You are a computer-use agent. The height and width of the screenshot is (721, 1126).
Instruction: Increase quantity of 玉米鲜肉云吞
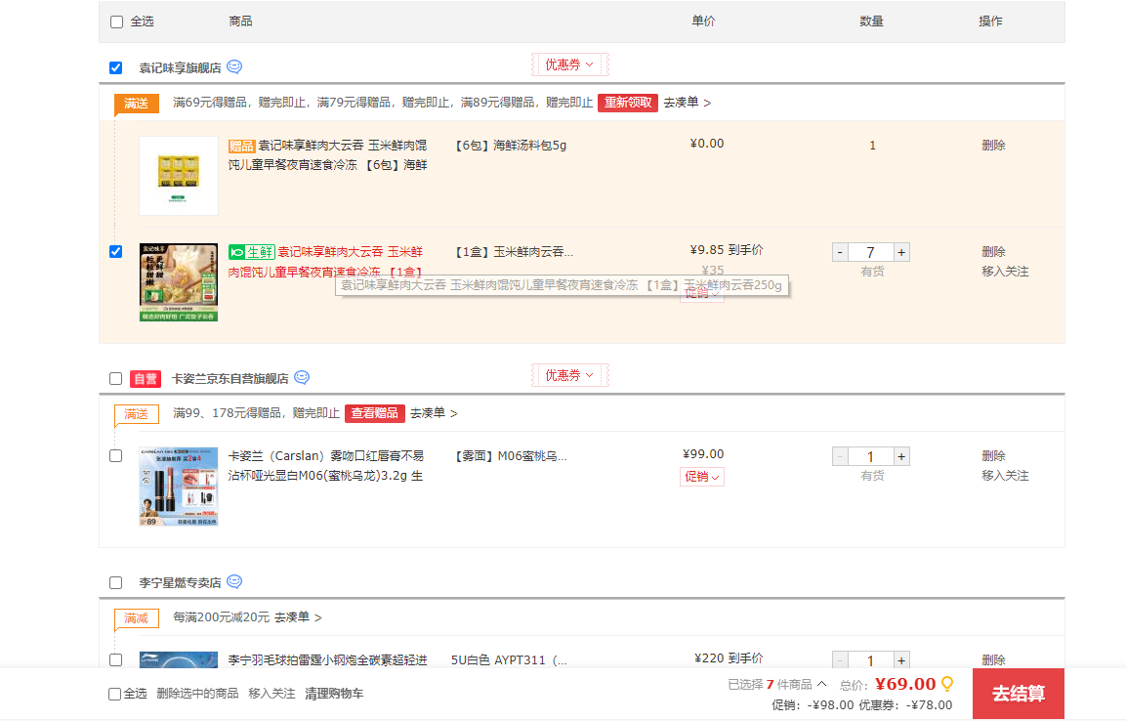901,252
